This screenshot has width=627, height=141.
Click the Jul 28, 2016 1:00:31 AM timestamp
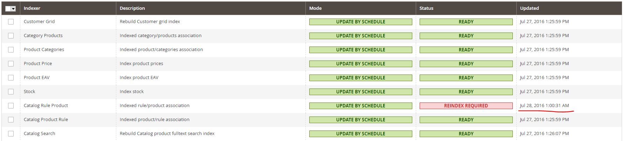(544, 105)
